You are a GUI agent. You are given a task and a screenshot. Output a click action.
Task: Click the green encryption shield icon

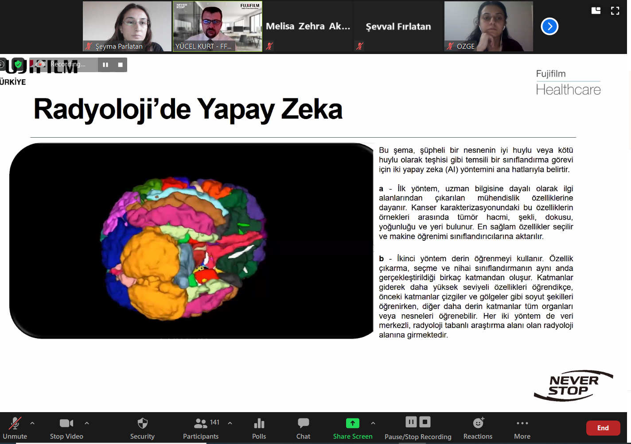point(18,65)
